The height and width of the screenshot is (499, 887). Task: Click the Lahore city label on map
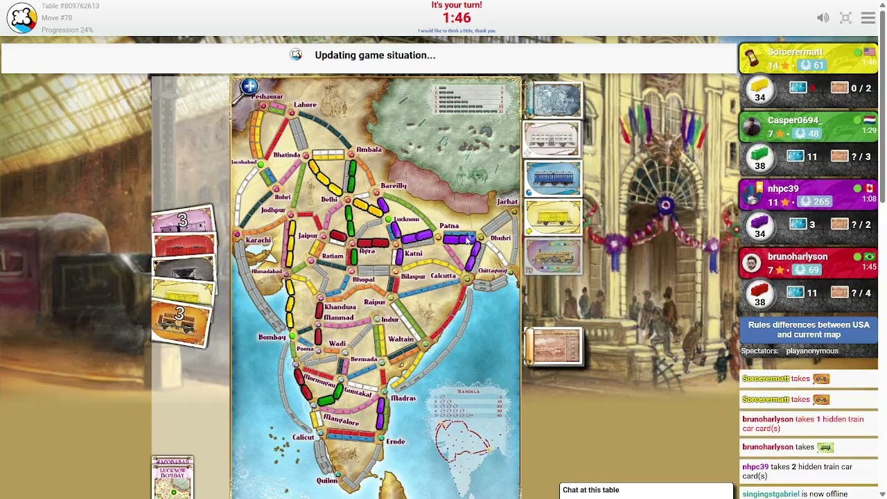point(305,105)
